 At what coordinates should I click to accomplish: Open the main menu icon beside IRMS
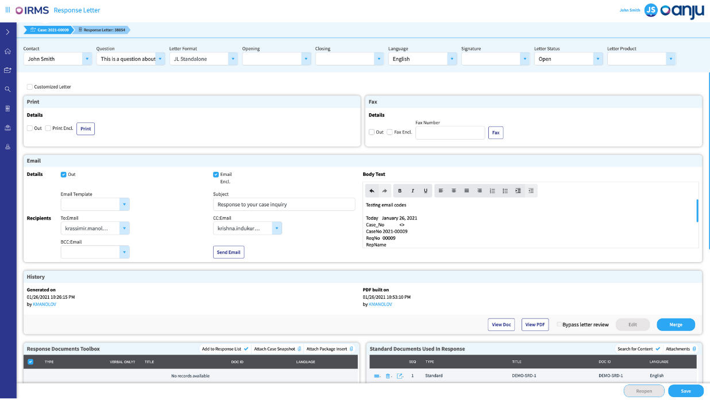click(x=7, y=10)
